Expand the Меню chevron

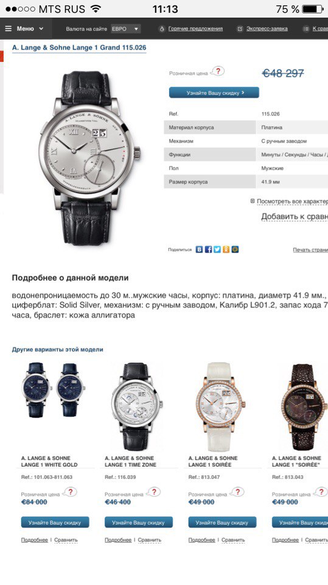(41, 29)
